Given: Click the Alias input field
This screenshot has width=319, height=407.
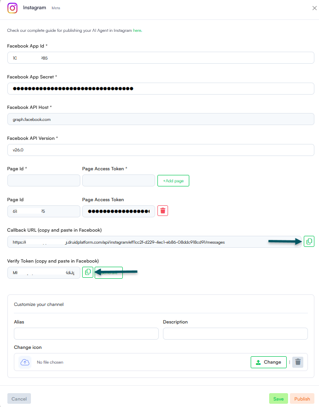Looking at the screenshot, I should [86, 334].
